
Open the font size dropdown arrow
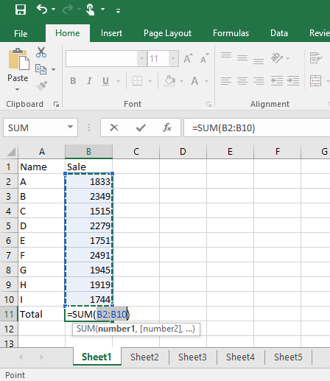[173, 58]
